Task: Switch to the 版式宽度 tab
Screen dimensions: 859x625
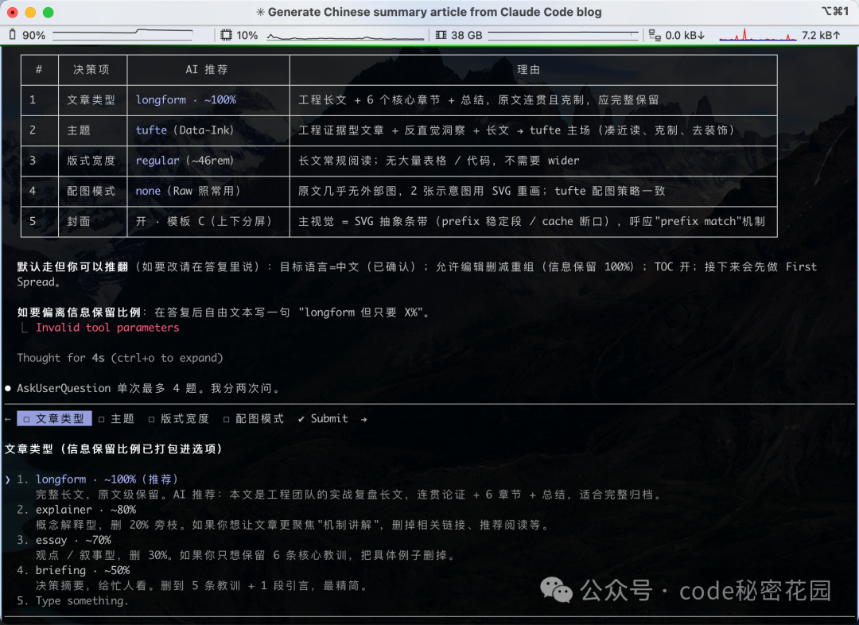Action: pyautogui.click(x=179, y=418)
